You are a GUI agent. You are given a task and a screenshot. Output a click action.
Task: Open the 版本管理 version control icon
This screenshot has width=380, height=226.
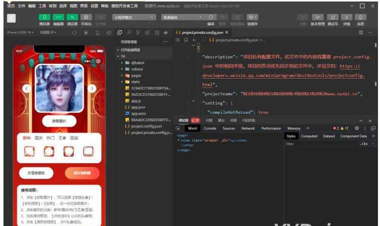click(x=317, y=17)
